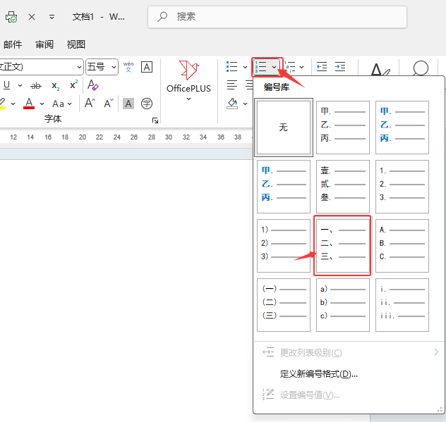Open the highlight color dropdown arrow
446x422 pixels.
[13, 104]
